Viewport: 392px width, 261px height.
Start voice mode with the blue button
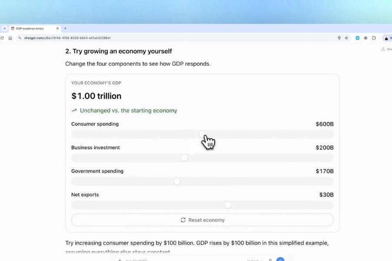click(280, 259)
